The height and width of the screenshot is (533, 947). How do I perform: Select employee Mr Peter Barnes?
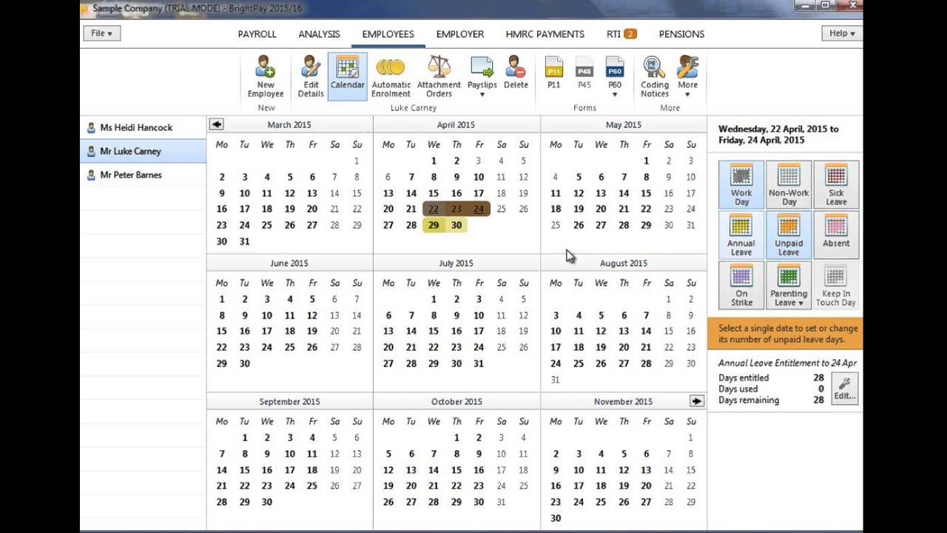143,175
